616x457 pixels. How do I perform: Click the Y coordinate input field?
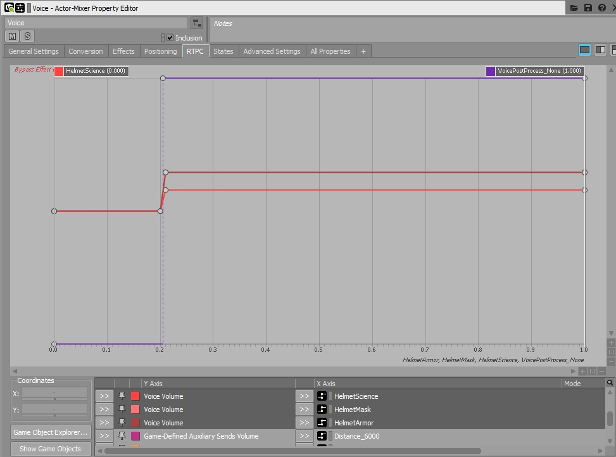pos(54,410)
